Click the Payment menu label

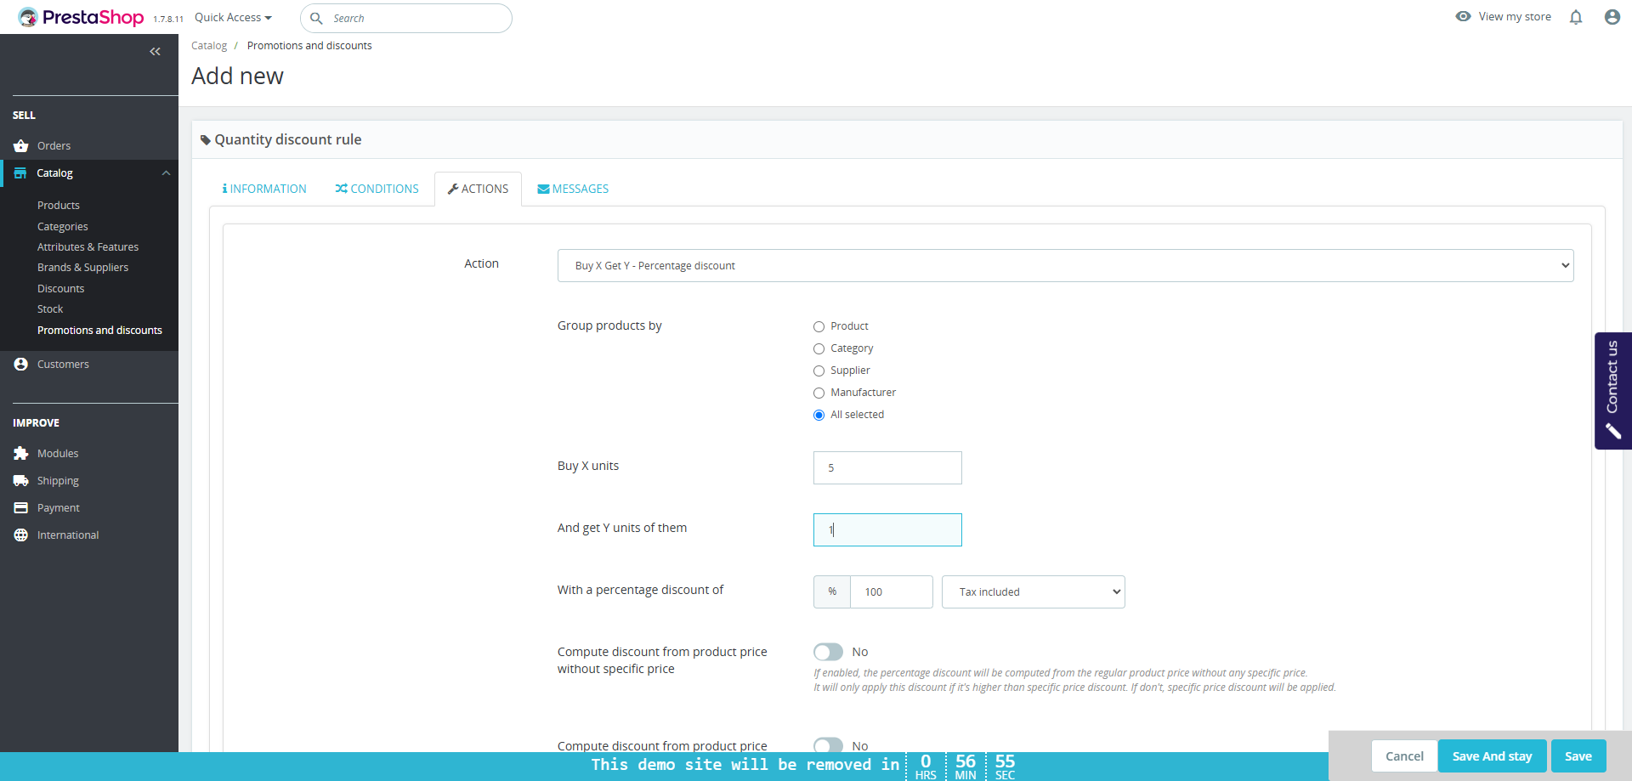(59, 508)
